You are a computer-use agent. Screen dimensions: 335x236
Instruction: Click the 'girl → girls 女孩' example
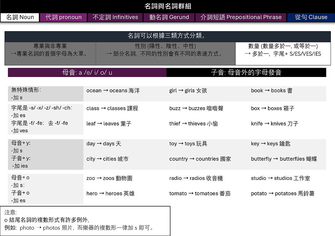(x=188, y=91)
